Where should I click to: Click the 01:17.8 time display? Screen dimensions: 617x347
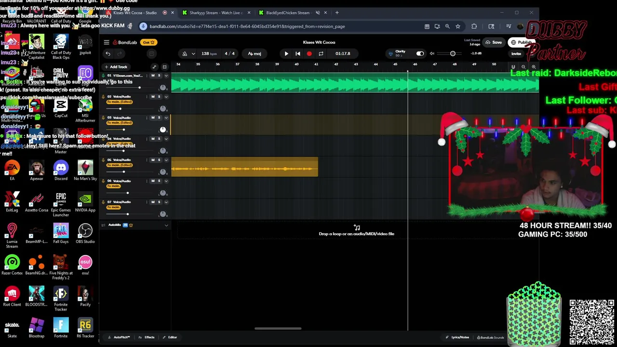tap(343, 53)
